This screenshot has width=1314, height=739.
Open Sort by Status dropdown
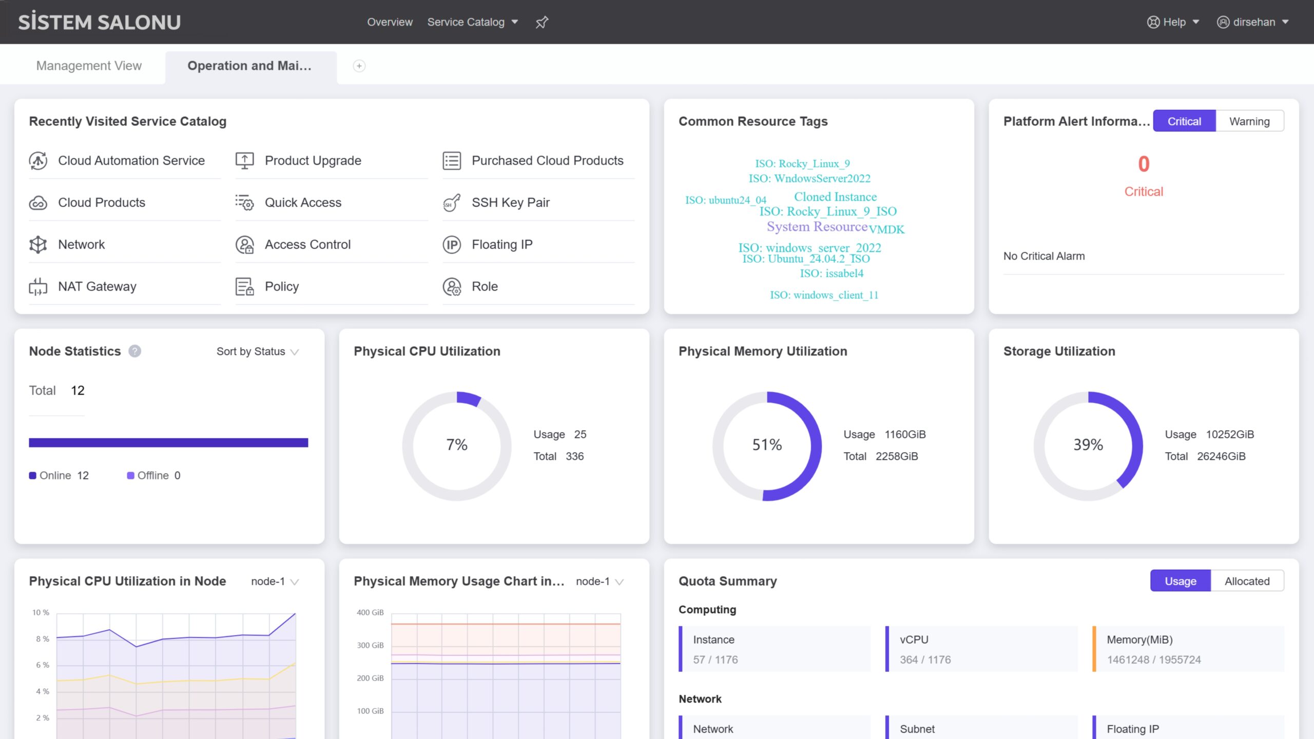(x=257, y=352)
